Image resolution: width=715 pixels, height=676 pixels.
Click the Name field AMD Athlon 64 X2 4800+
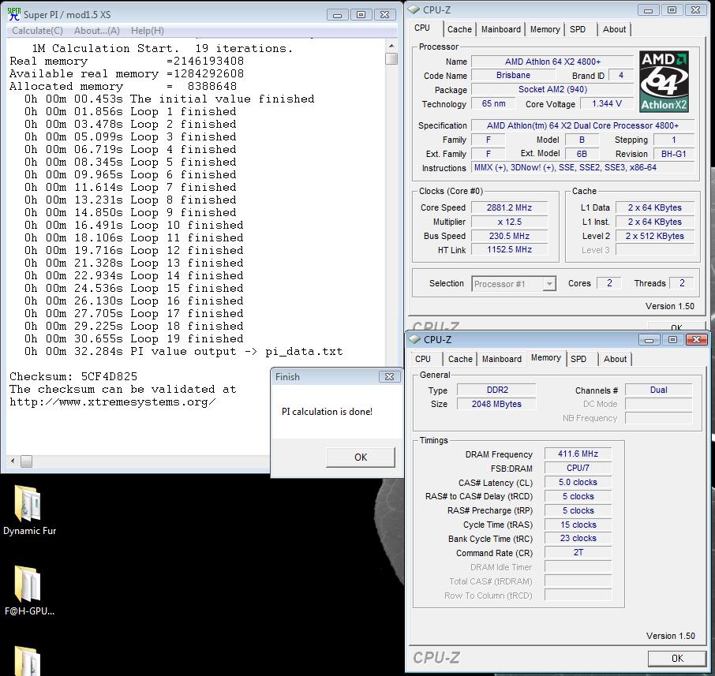point(552,62)
